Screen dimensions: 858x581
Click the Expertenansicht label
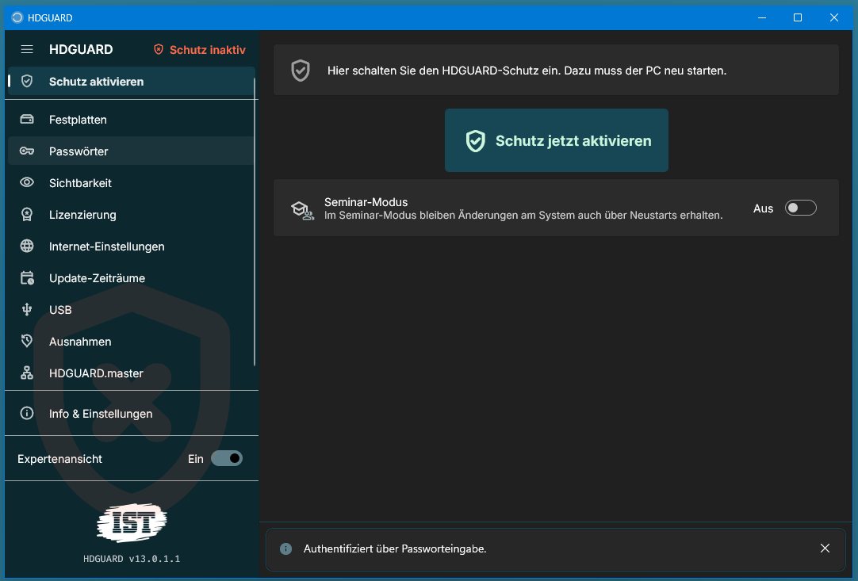coord(59,459)
